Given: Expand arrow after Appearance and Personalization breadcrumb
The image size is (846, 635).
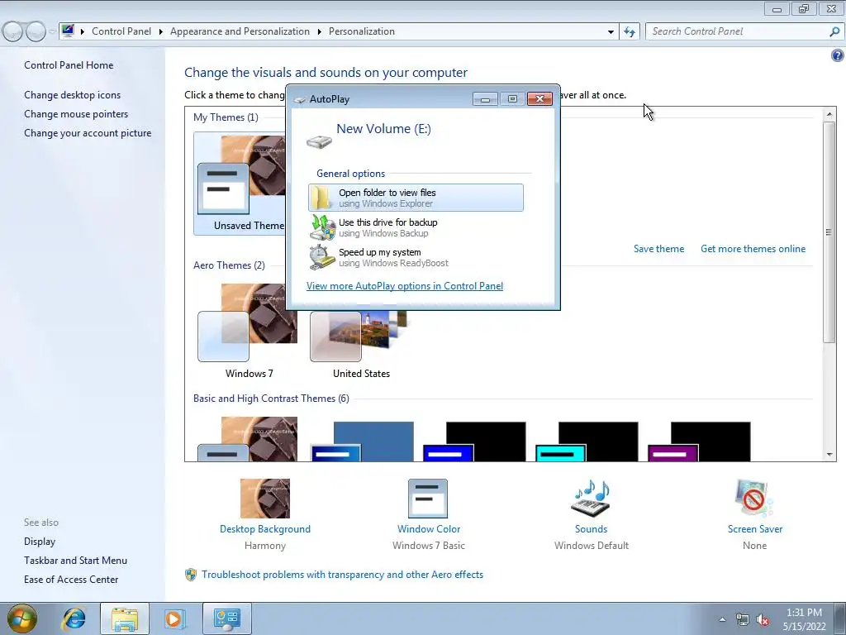Looking at the screenshot, I should pyautogui.click(x=319, y=32).
